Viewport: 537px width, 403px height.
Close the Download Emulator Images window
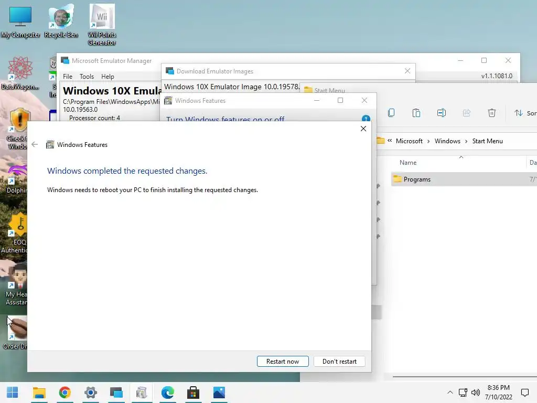[407, 71]
